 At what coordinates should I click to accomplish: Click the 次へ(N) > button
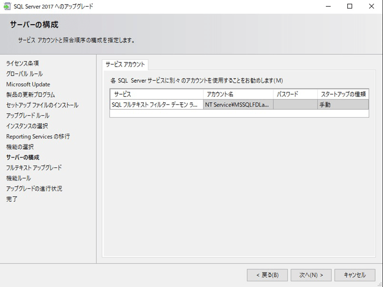[311, 275]
